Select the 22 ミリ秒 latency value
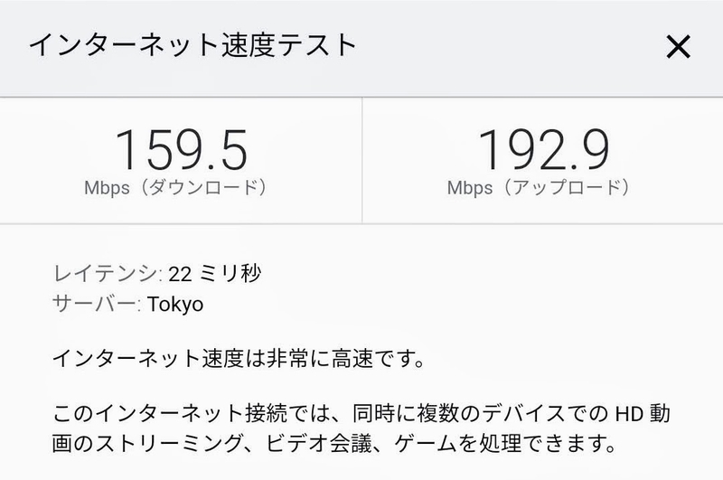This screenshot has height=480, width=723. (215, 274)
